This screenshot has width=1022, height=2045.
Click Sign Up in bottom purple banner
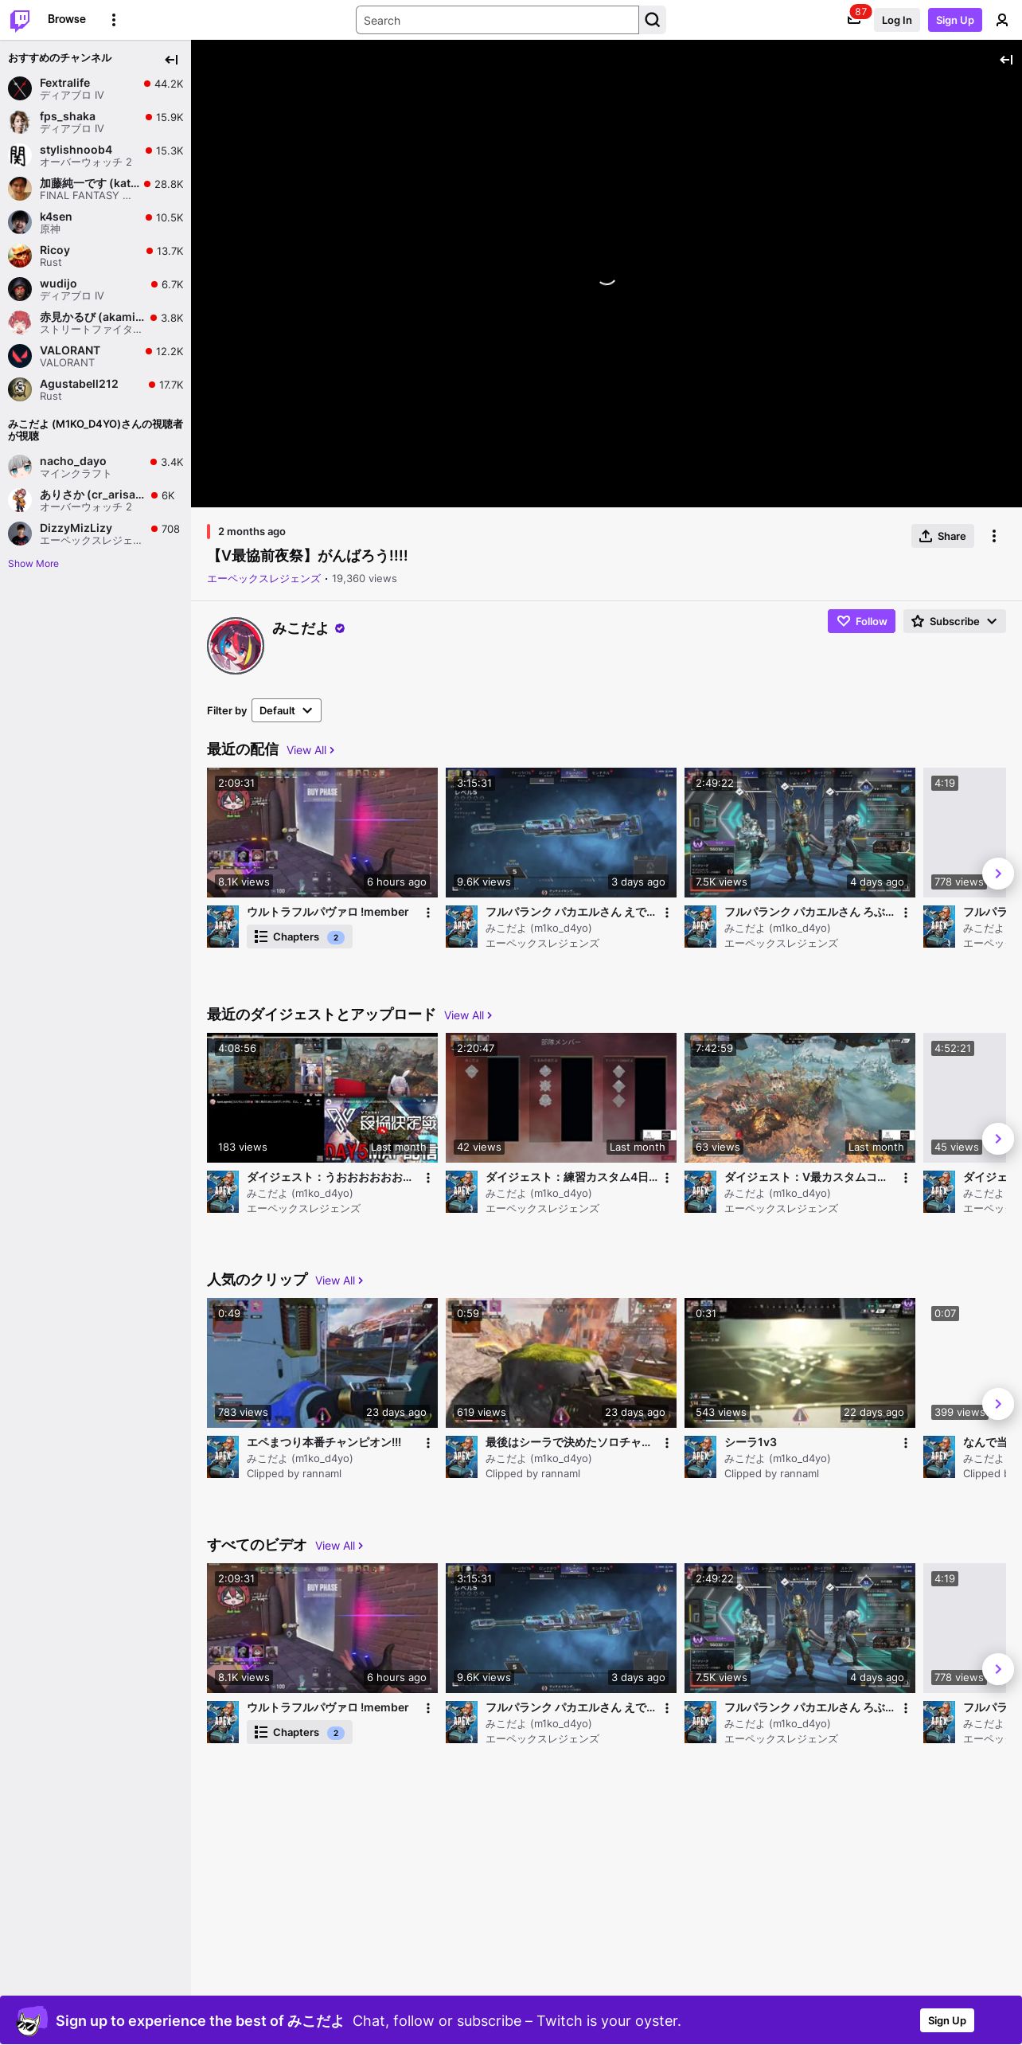947,2020
